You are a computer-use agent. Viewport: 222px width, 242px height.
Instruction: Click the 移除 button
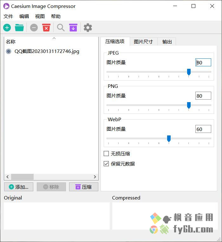51,187
